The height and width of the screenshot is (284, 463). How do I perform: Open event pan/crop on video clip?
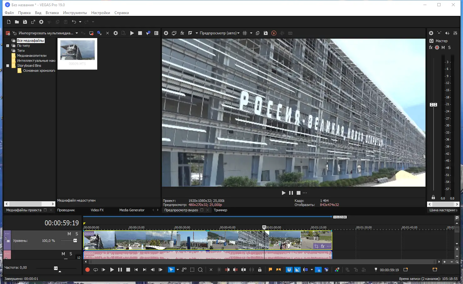coord(316,246)
